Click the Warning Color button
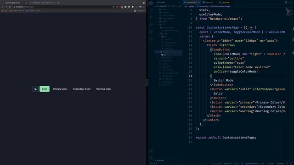294x165 pixels. coord(104,89)
